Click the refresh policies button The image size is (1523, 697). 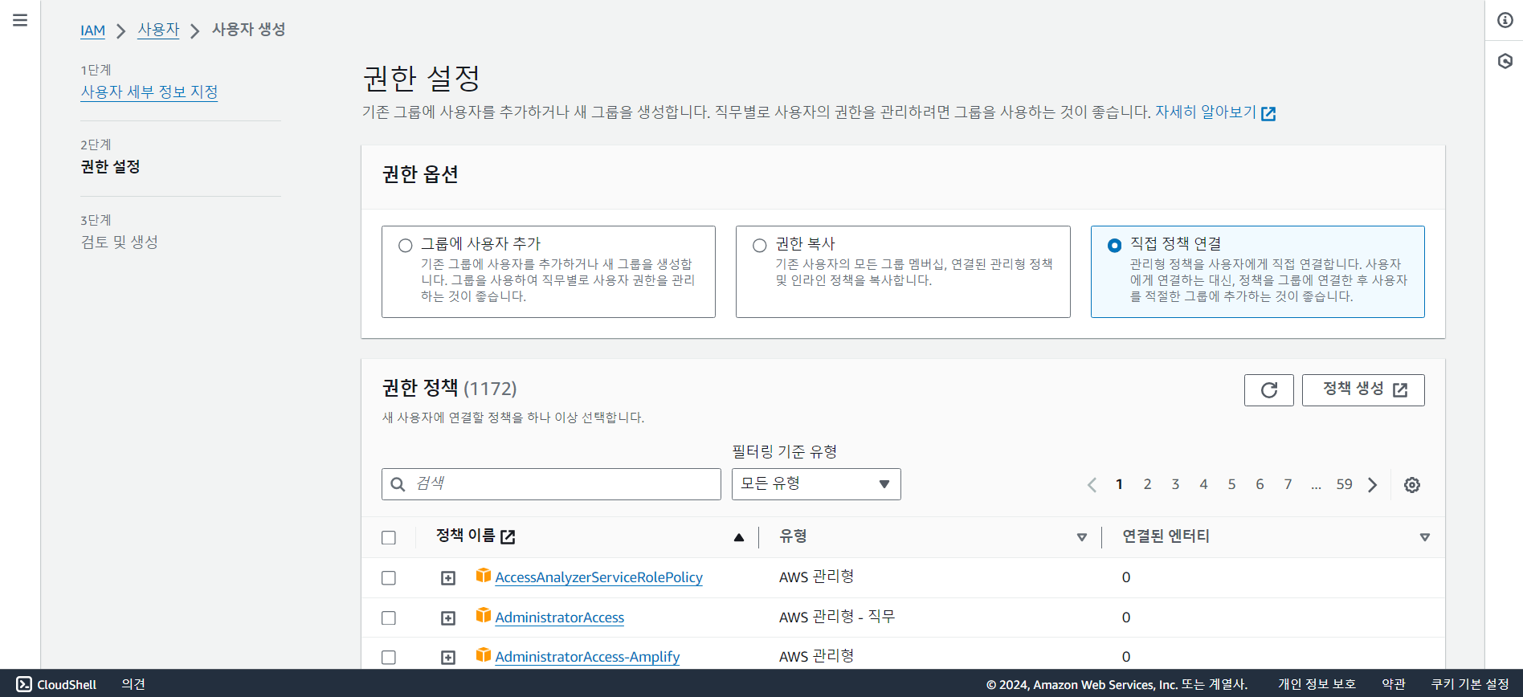(x=1269, y=390)
